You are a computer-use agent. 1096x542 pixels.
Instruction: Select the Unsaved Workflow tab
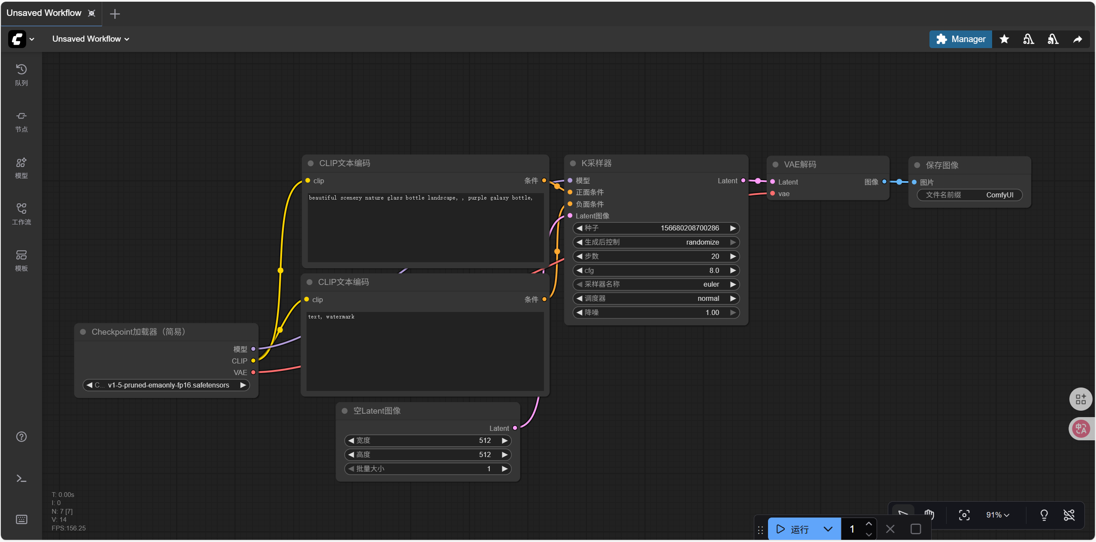(44, 13)
